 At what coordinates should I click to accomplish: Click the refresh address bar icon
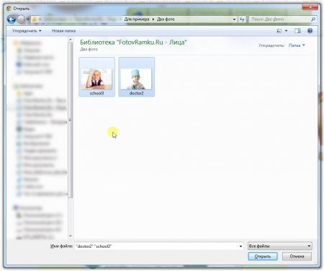[x=242, y=19]
